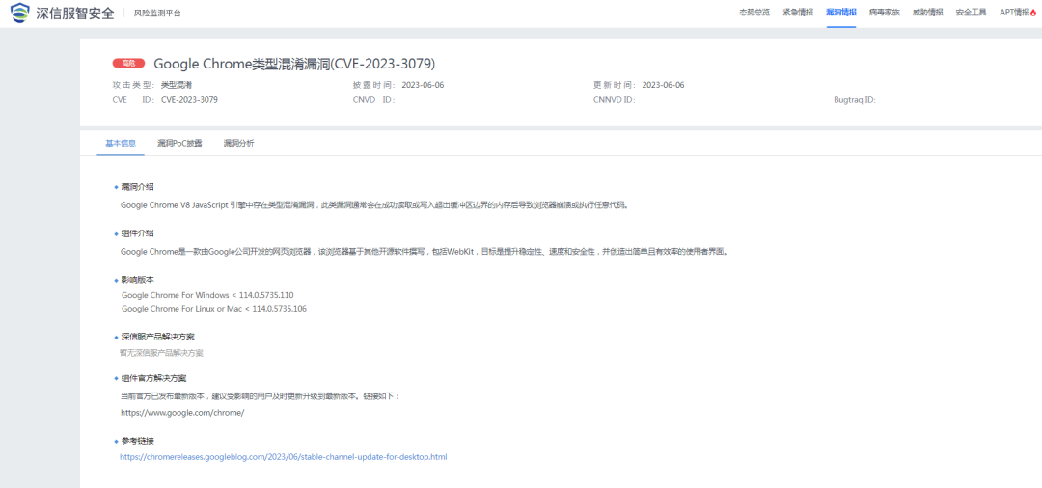Switch to the 漏洞PoC披露 tab
The image size is (1042, 488).
pyautogui.click(x=179, y=144)
